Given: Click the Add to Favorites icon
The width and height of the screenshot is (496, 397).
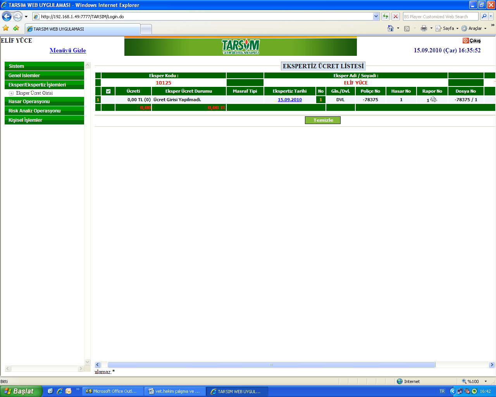Looking at the screenshot, I should [16, 28].
